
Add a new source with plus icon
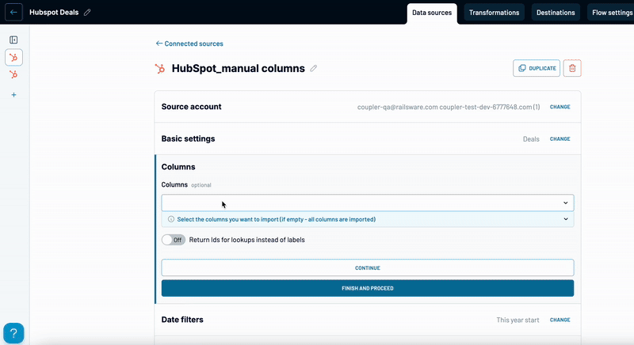[x=13, y=95]
